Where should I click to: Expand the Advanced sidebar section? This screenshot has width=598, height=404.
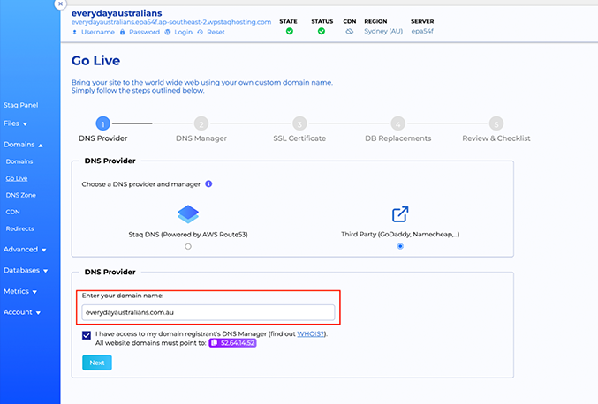[25, 250]
